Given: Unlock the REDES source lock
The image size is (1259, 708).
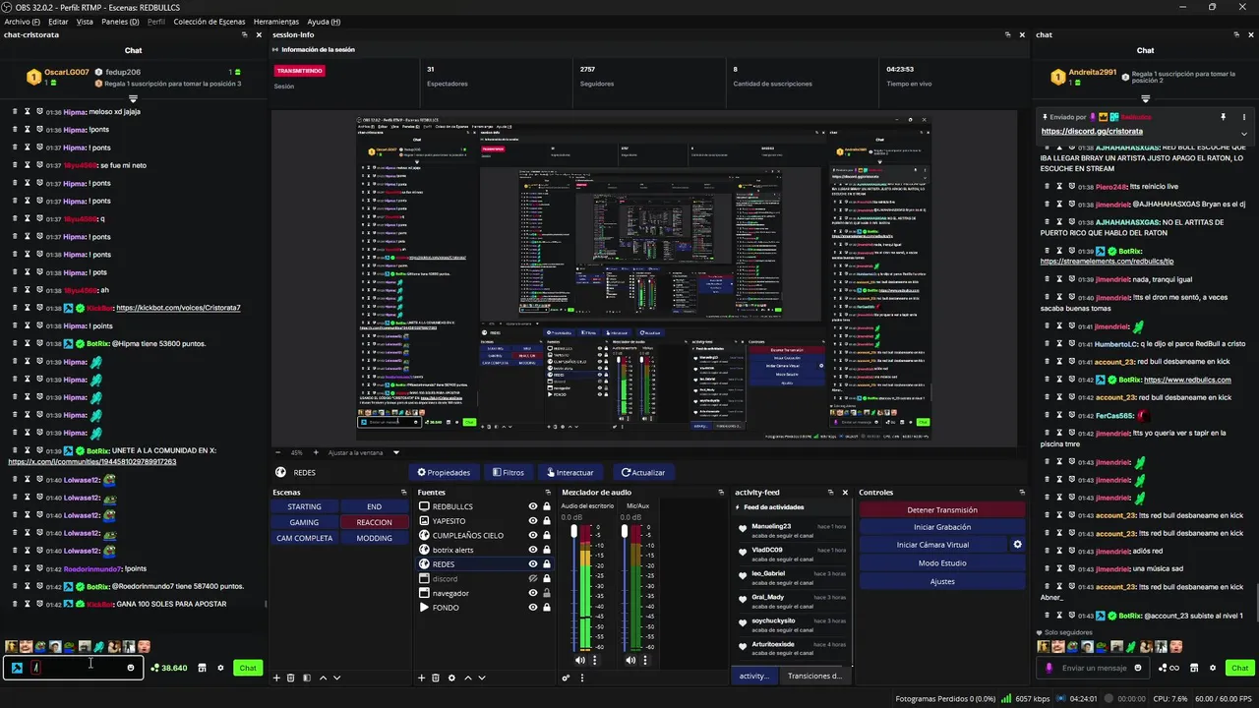Looking at the screenshot, I should point(546,564).
